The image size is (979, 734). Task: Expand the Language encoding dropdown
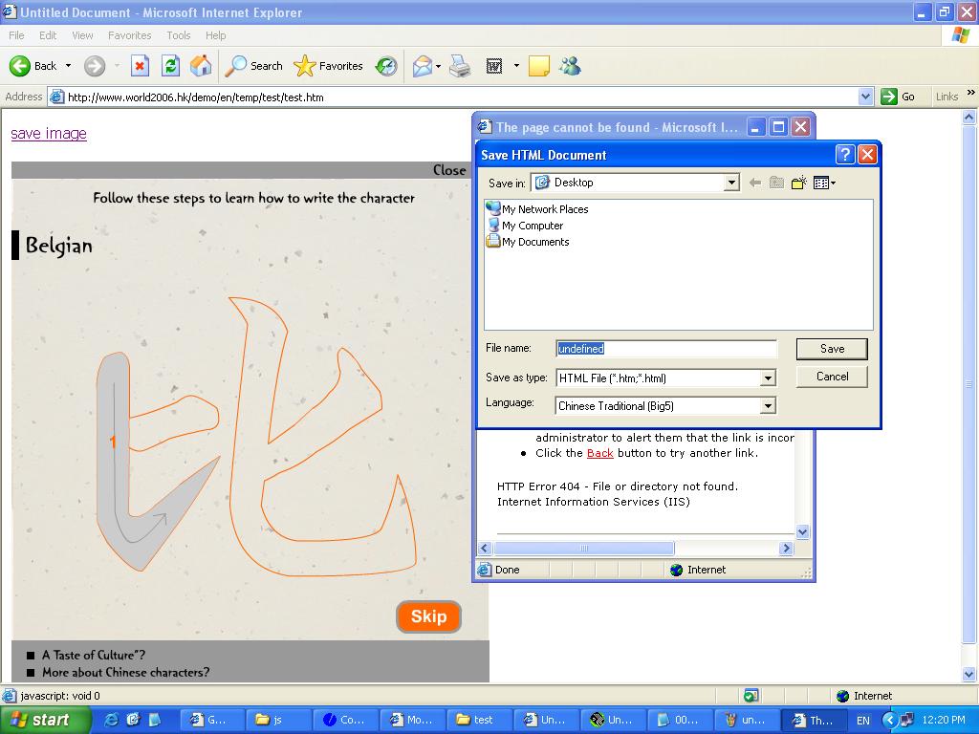click(x=767, y=406)
